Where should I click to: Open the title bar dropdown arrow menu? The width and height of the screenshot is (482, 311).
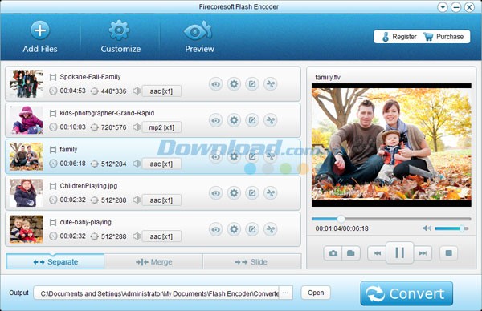(x=443, y=7)
